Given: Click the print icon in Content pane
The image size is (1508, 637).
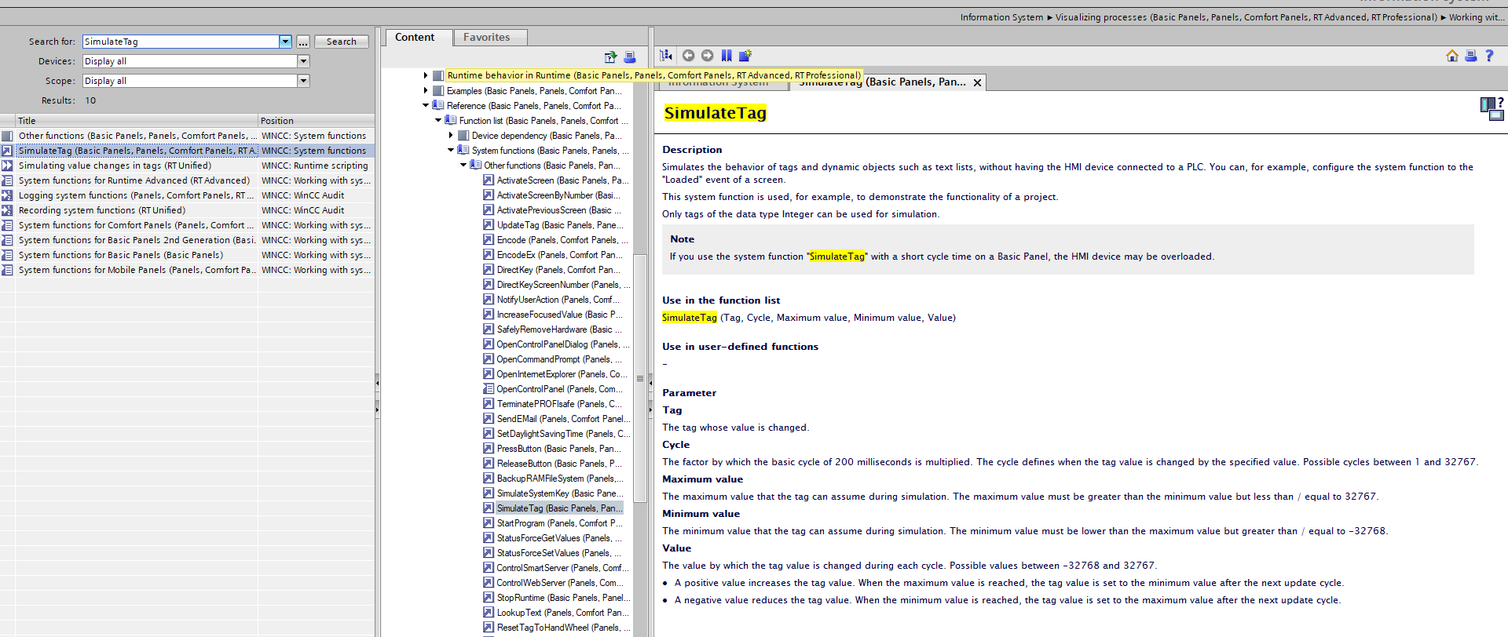Looking at the screenshot, I should click(x=629, y=57).
